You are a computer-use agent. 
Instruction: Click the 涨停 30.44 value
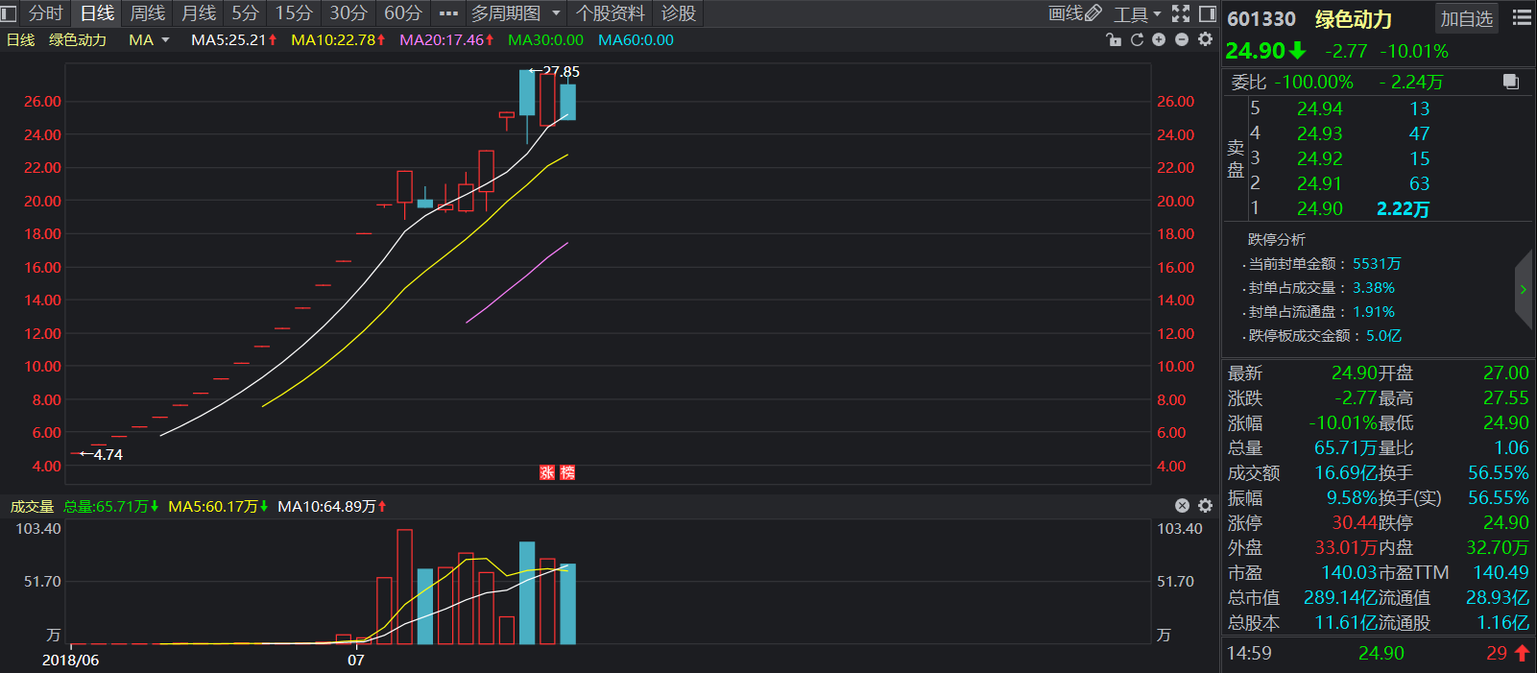1355,522
